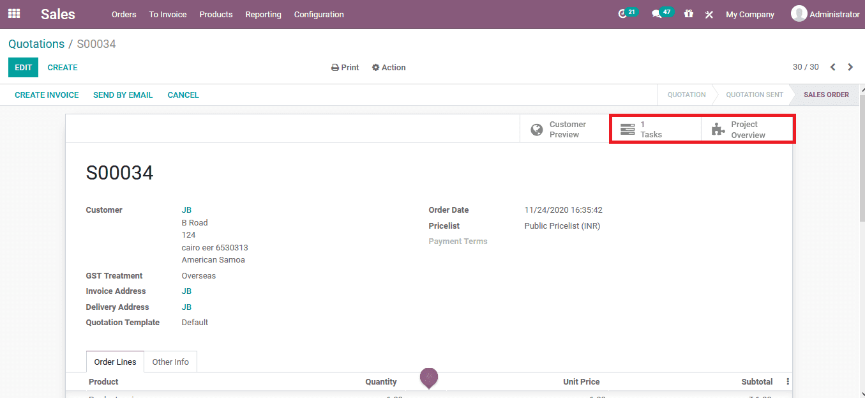The image size is (865, 398).
Task: Click the American Samoa address line
Action: pos(213,260)
